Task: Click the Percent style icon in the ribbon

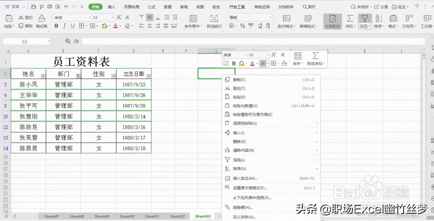Action: pos(243,26)
